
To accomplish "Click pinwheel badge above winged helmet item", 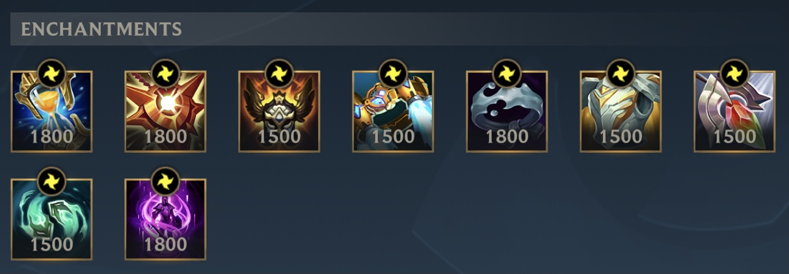I will [279, 73].
